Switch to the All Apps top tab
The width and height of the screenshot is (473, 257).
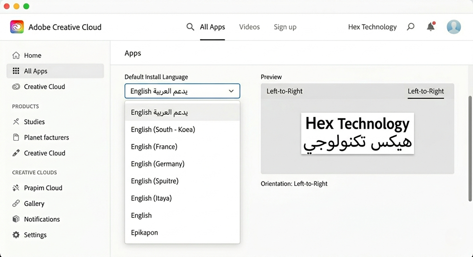212,27
